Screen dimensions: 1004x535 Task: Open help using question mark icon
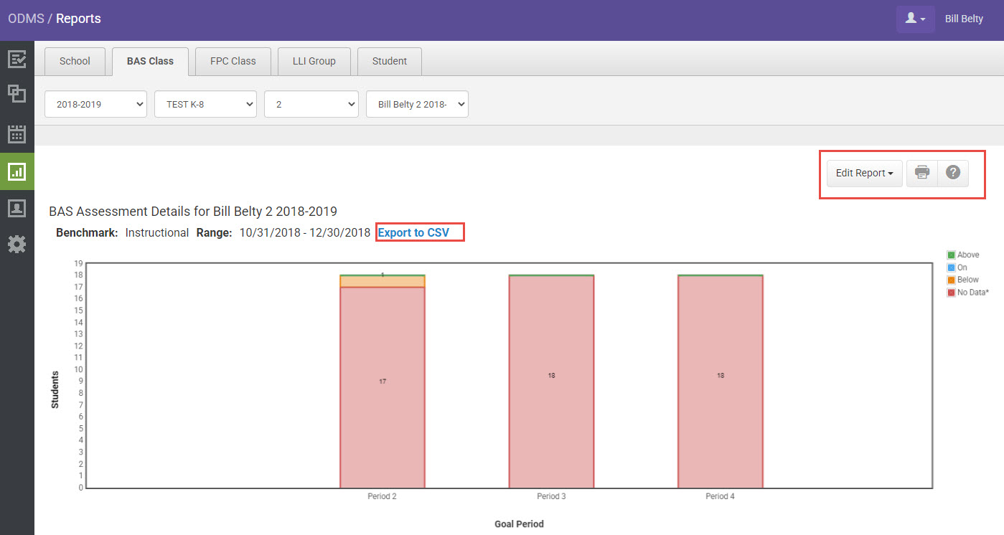953,173
